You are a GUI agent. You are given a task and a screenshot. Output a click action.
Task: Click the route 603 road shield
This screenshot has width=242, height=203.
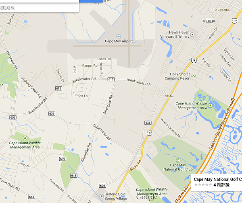pos(13,117)
